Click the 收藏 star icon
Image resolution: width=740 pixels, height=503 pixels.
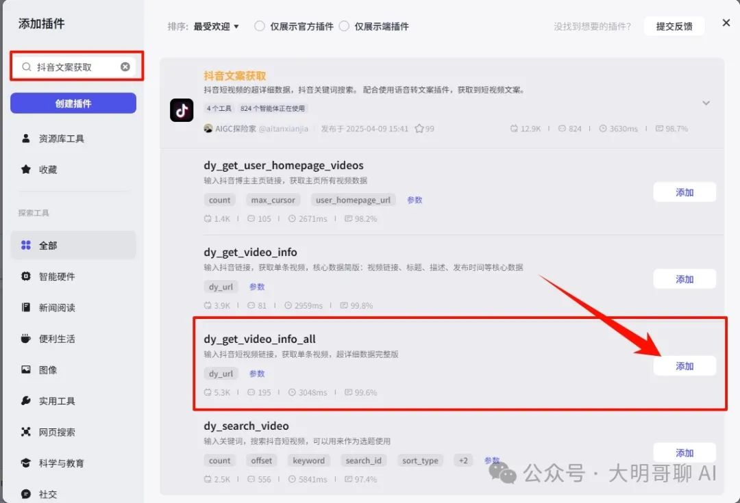[x=26, y=169]
